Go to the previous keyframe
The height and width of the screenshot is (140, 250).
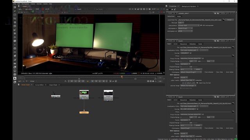75,81
